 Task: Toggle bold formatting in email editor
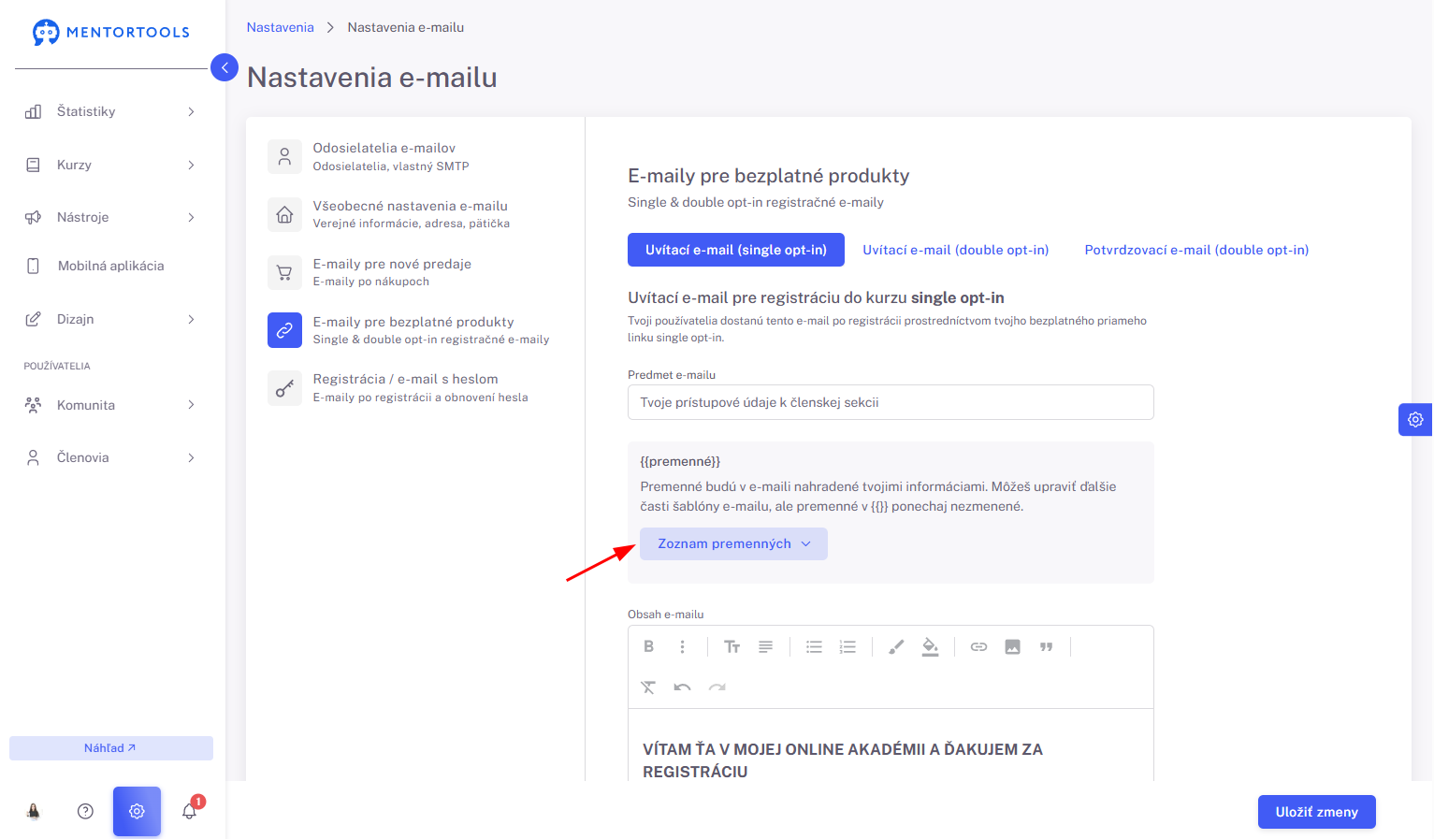pyautogui.click(x=648, y=646)
